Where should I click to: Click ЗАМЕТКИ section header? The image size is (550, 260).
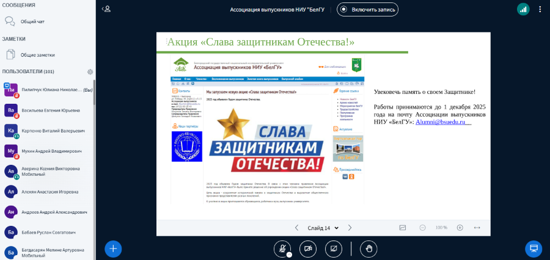[13, 39]
